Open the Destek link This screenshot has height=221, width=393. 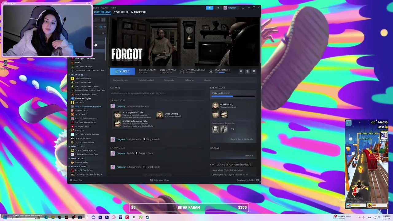click(x=208, y=80)
